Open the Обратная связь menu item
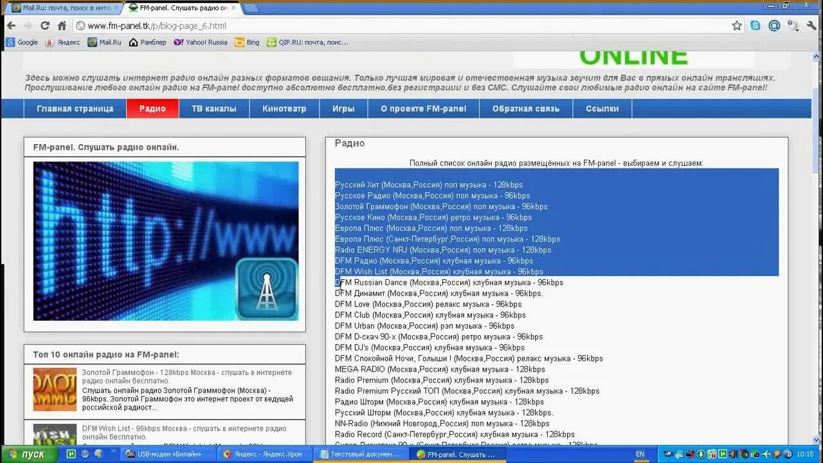 [x=526, y=109]
